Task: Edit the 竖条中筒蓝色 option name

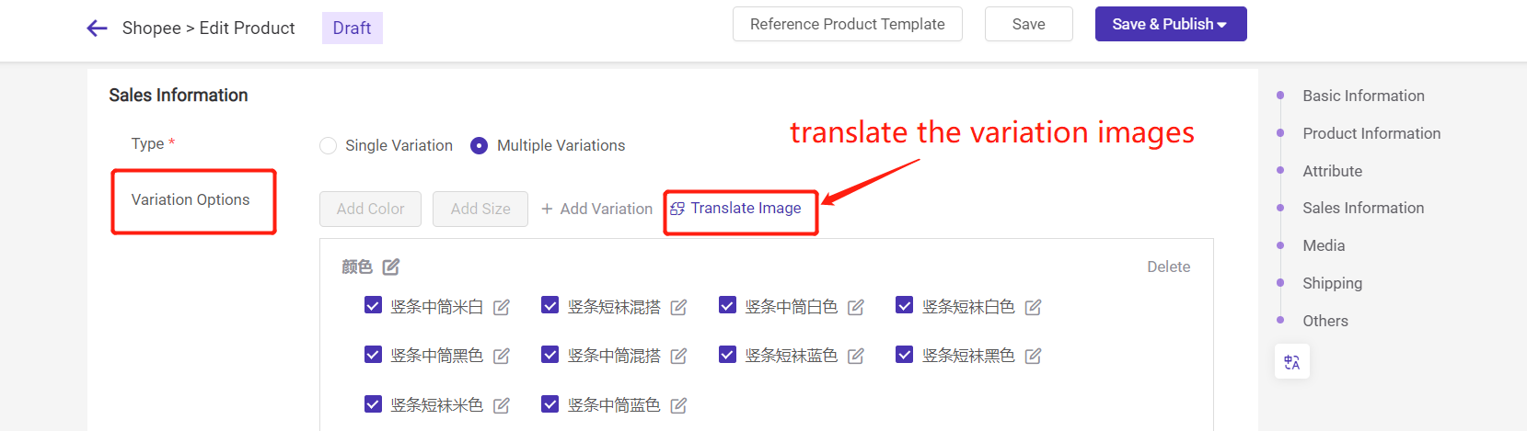Action: click(x=678, y=405)
